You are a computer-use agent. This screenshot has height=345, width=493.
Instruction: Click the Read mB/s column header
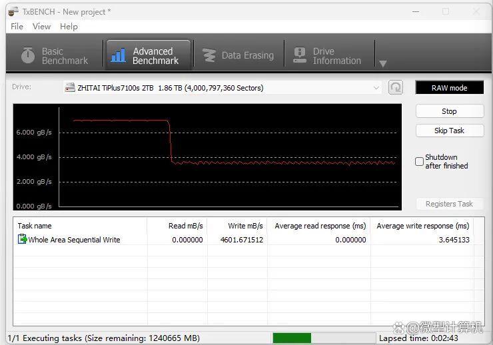point(177,226)
